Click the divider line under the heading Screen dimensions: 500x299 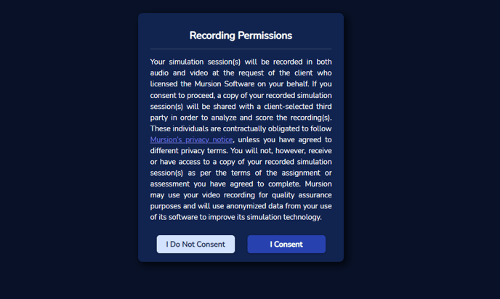(x=241, y=49)
